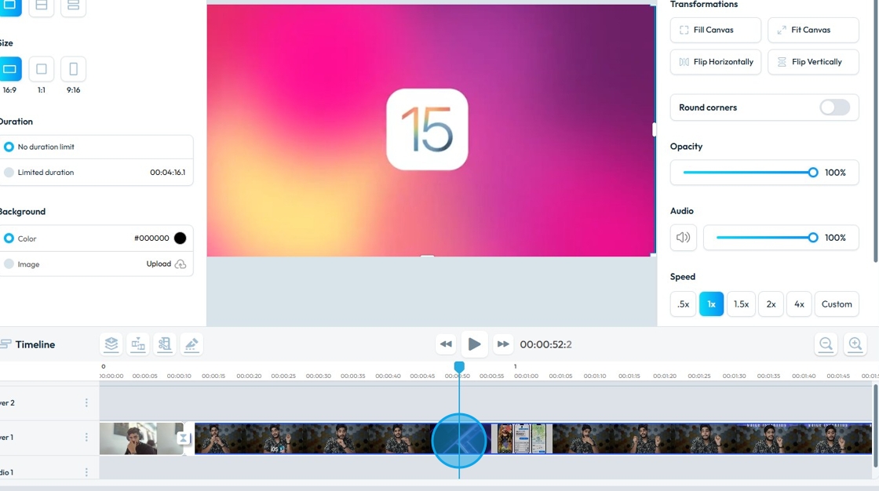Upload a background image

(x=166, y=264)
